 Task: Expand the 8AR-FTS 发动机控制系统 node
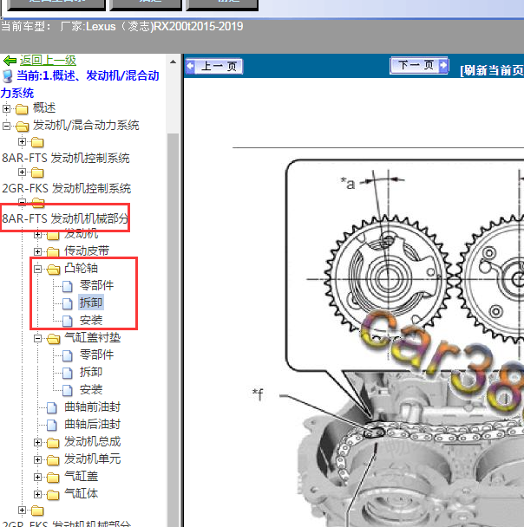click(x=22, y=142)
